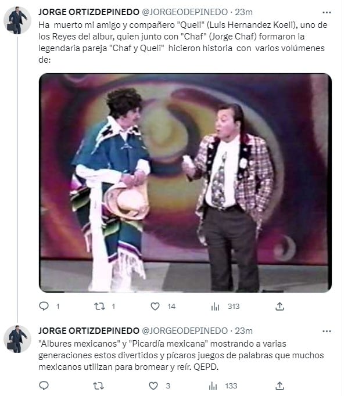Enlarge the Chaf y Queli photo

pos(185,182)
